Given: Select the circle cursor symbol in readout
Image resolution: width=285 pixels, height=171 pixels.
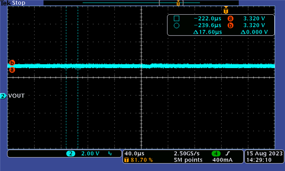Looking at the screenshot, I should 176,25.
